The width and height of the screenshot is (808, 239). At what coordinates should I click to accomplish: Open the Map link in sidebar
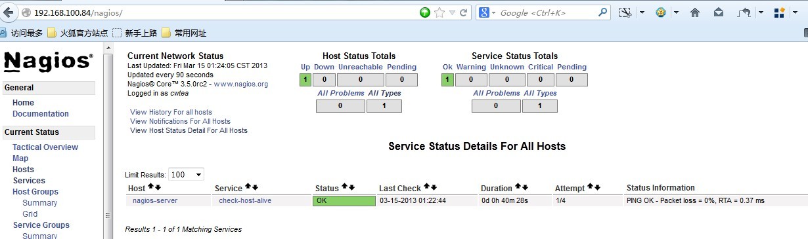[20, 158]
